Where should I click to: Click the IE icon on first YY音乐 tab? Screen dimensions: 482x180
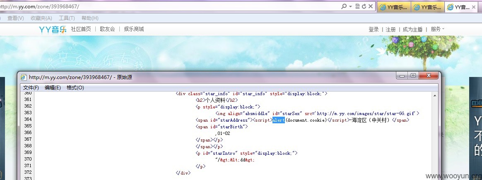pyautogui.click(x=383, y=7)
